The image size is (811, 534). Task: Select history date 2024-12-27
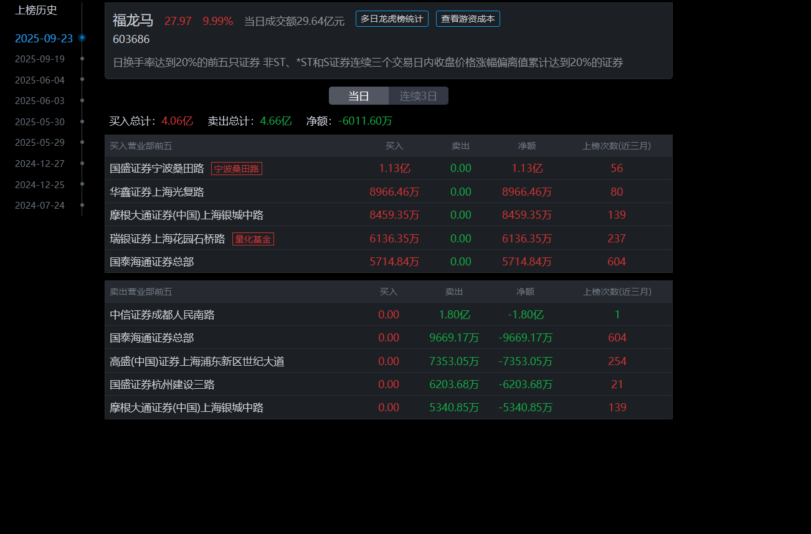click(40, 164)
